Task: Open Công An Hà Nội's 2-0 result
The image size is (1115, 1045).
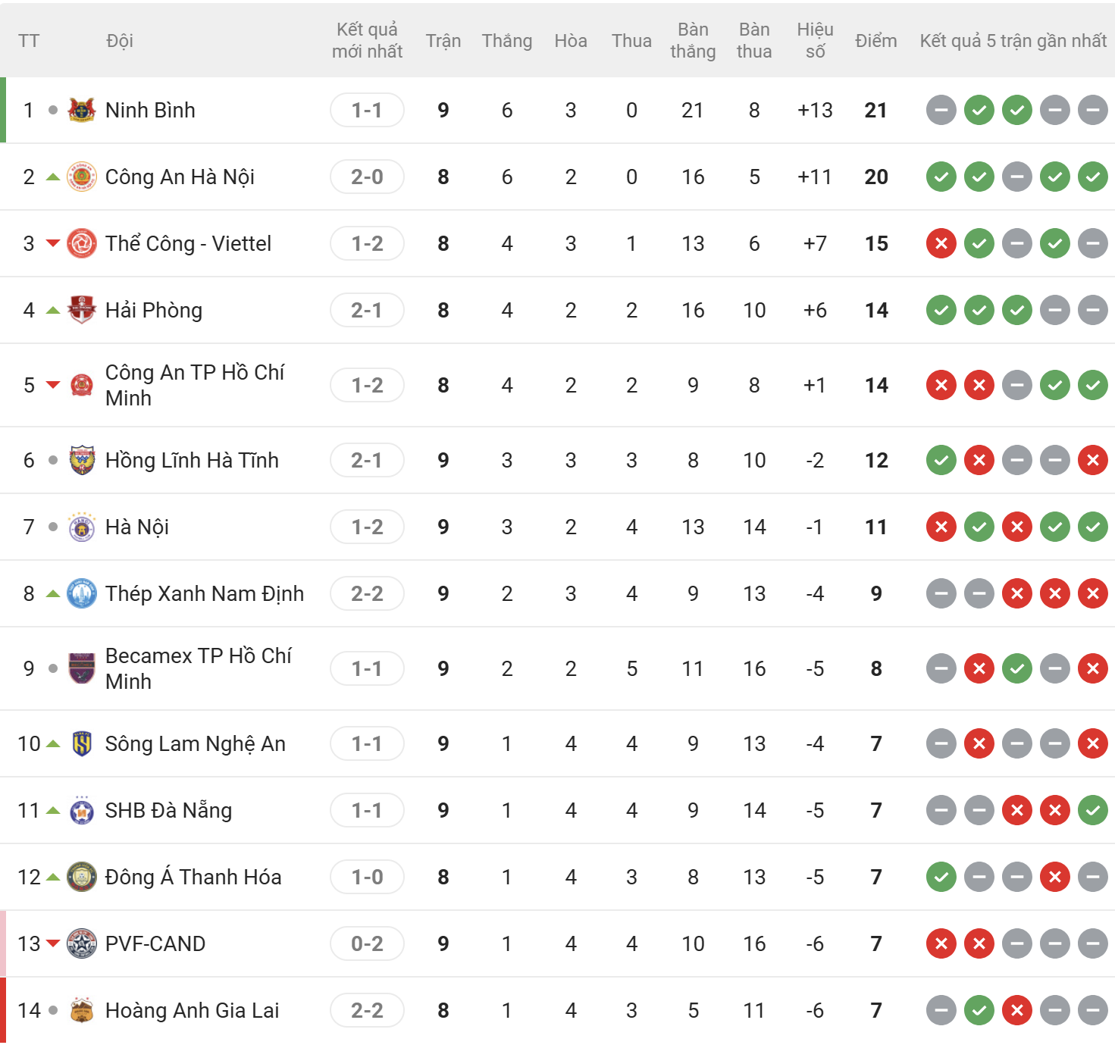Action: click(367, 177)
